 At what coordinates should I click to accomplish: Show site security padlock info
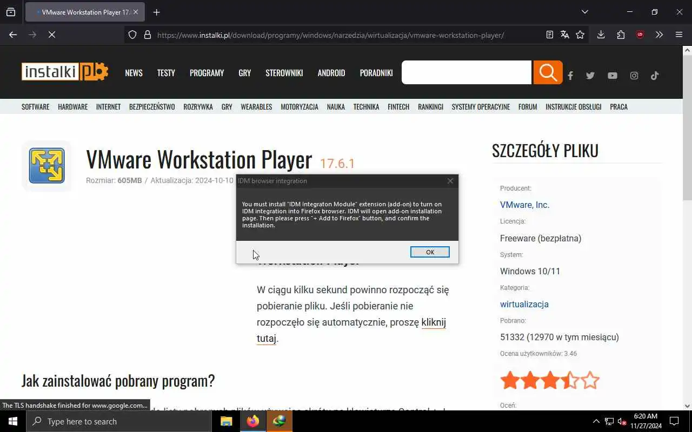pos(147,35)
